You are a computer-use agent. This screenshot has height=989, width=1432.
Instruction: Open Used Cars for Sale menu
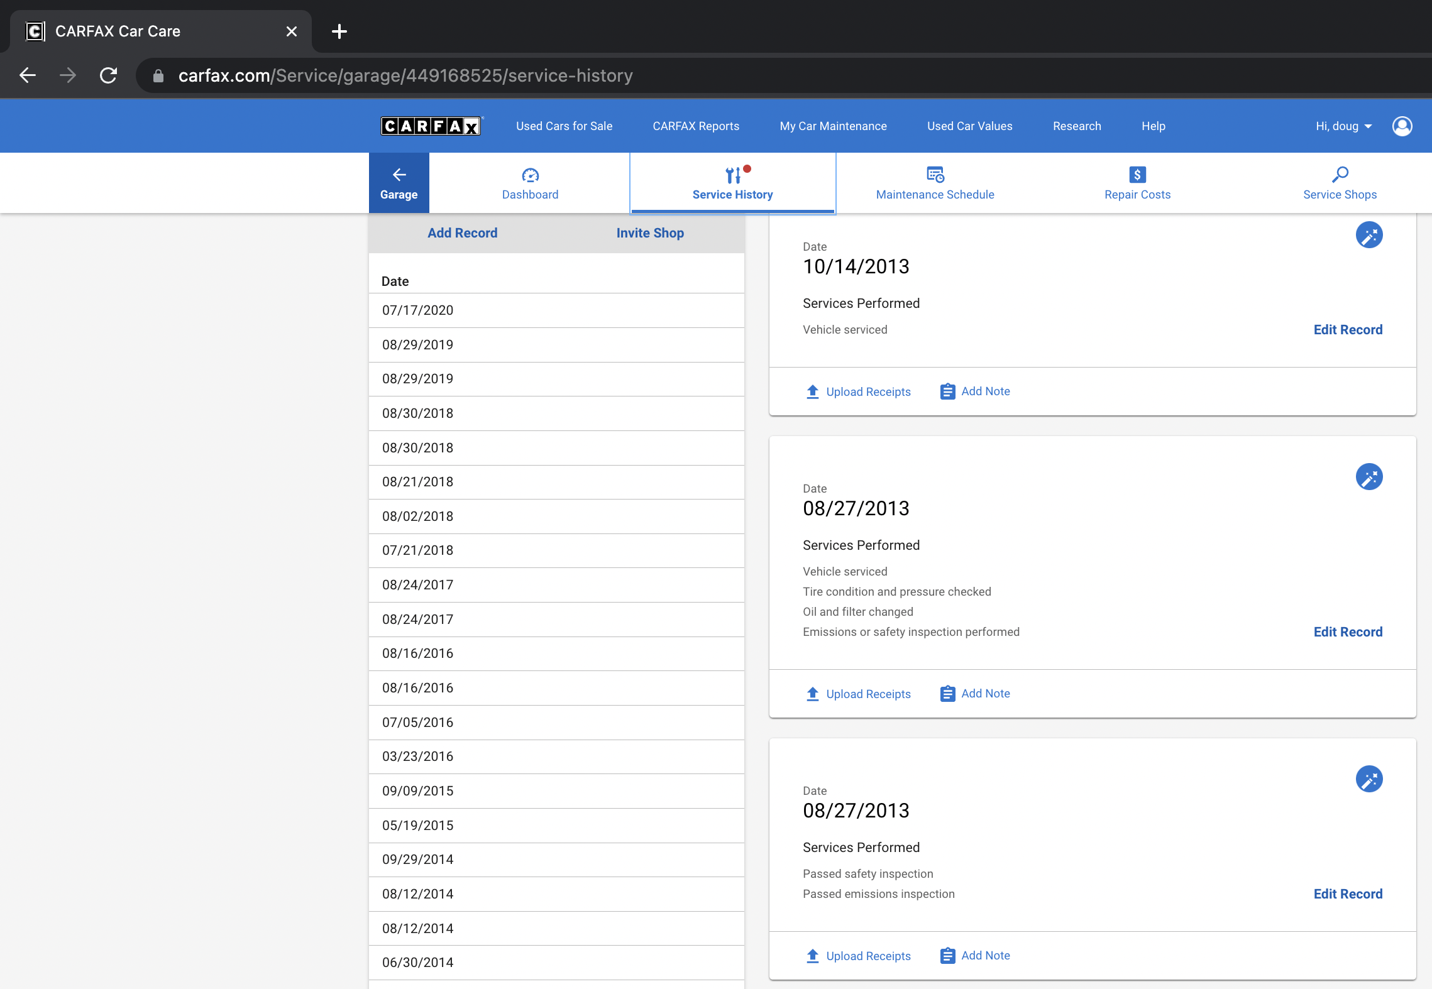[x=564, y=126]
